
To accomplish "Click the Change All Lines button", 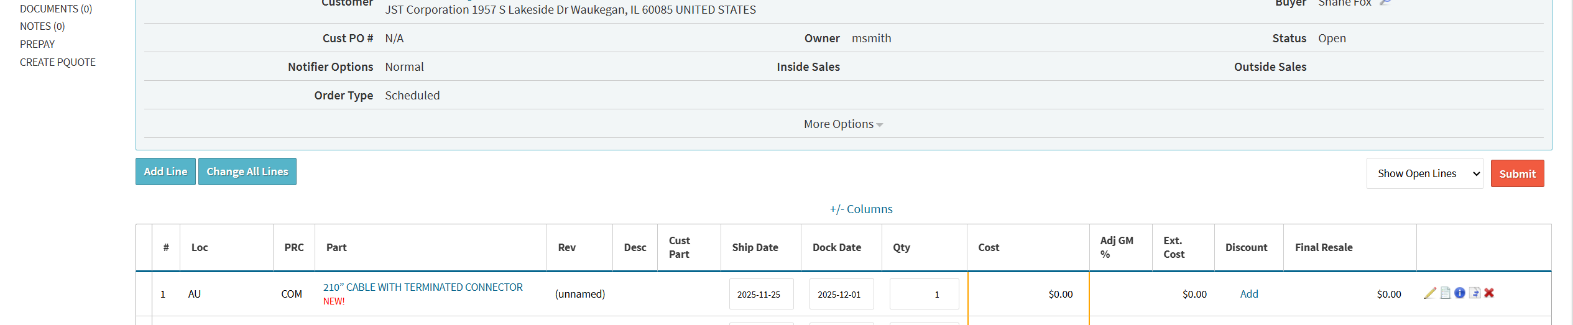I will click(x=247, y=172).
